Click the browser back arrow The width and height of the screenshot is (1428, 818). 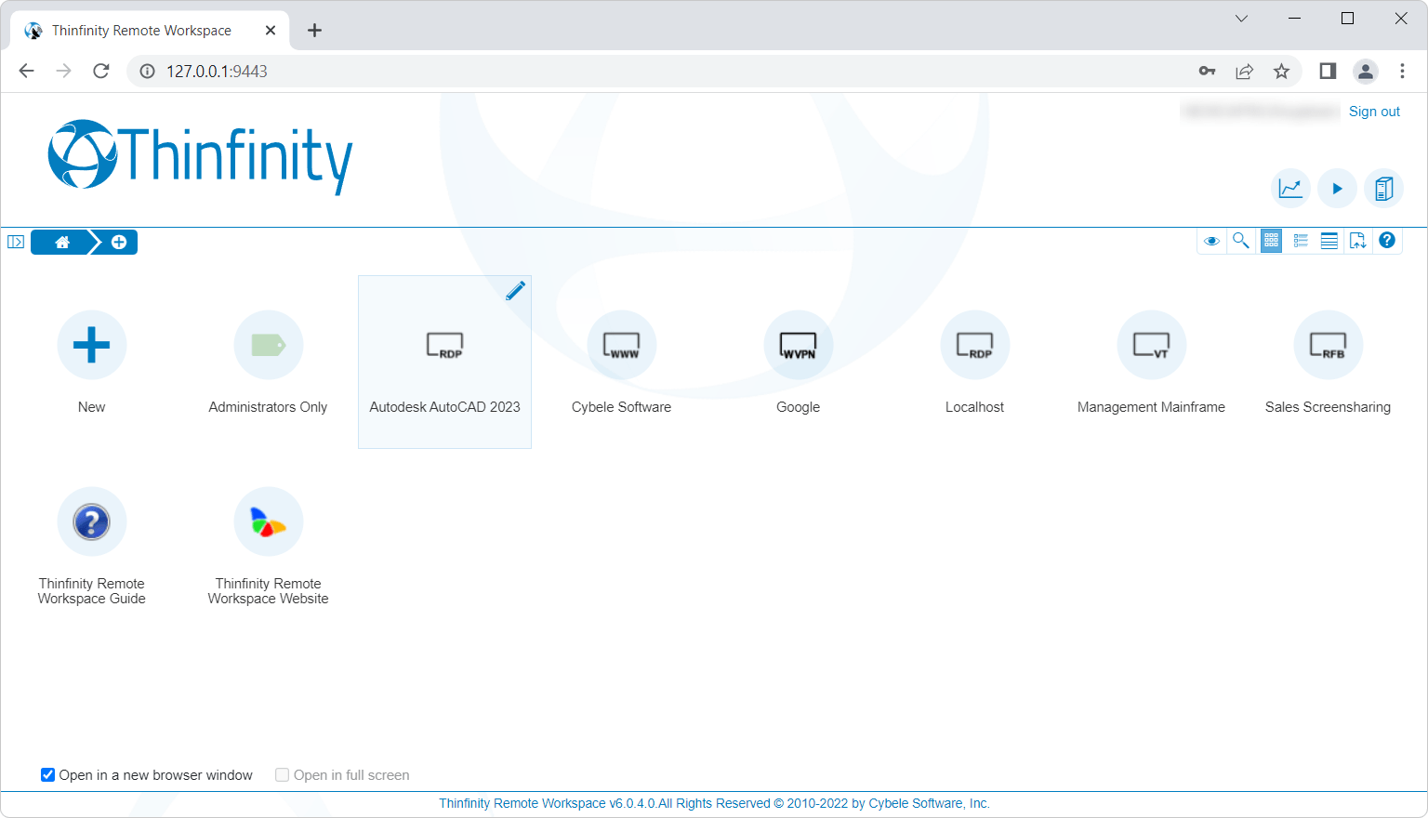click(x=27, y=71)
